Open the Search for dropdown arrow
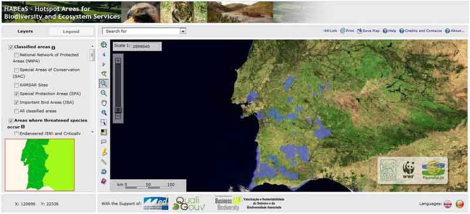The height and width of the screenshot is (214, 470). coord(183,31)
